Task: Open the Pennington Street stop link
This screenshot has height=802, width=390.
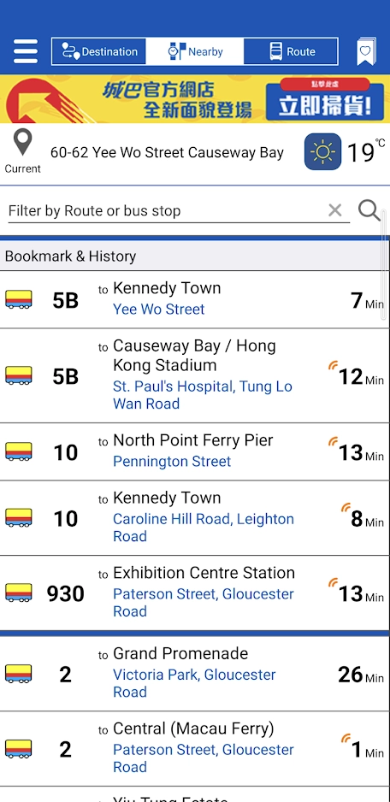Action: click(172, 462)
